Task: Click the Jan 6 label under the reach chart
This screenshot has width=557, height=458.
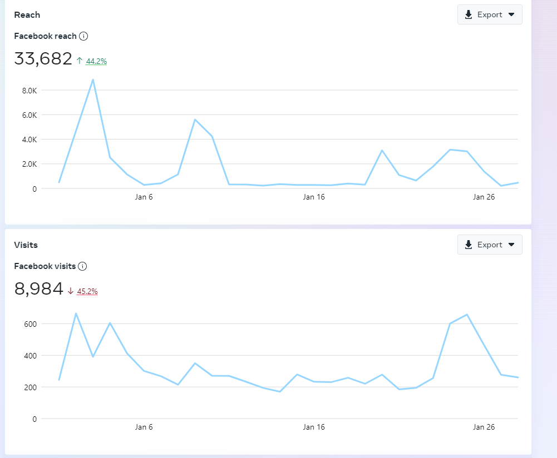Action: click(144, 197)
